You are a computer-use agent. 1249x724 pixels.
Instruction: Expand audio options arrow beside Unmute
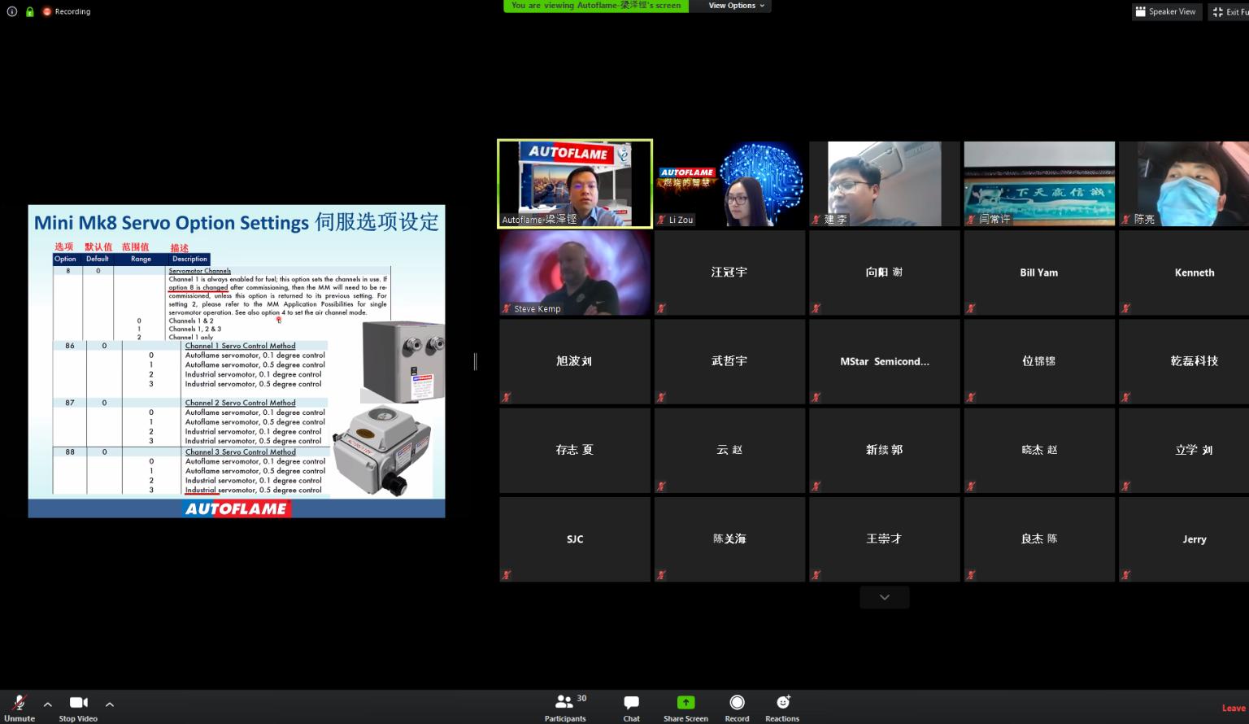click(48, 704)
